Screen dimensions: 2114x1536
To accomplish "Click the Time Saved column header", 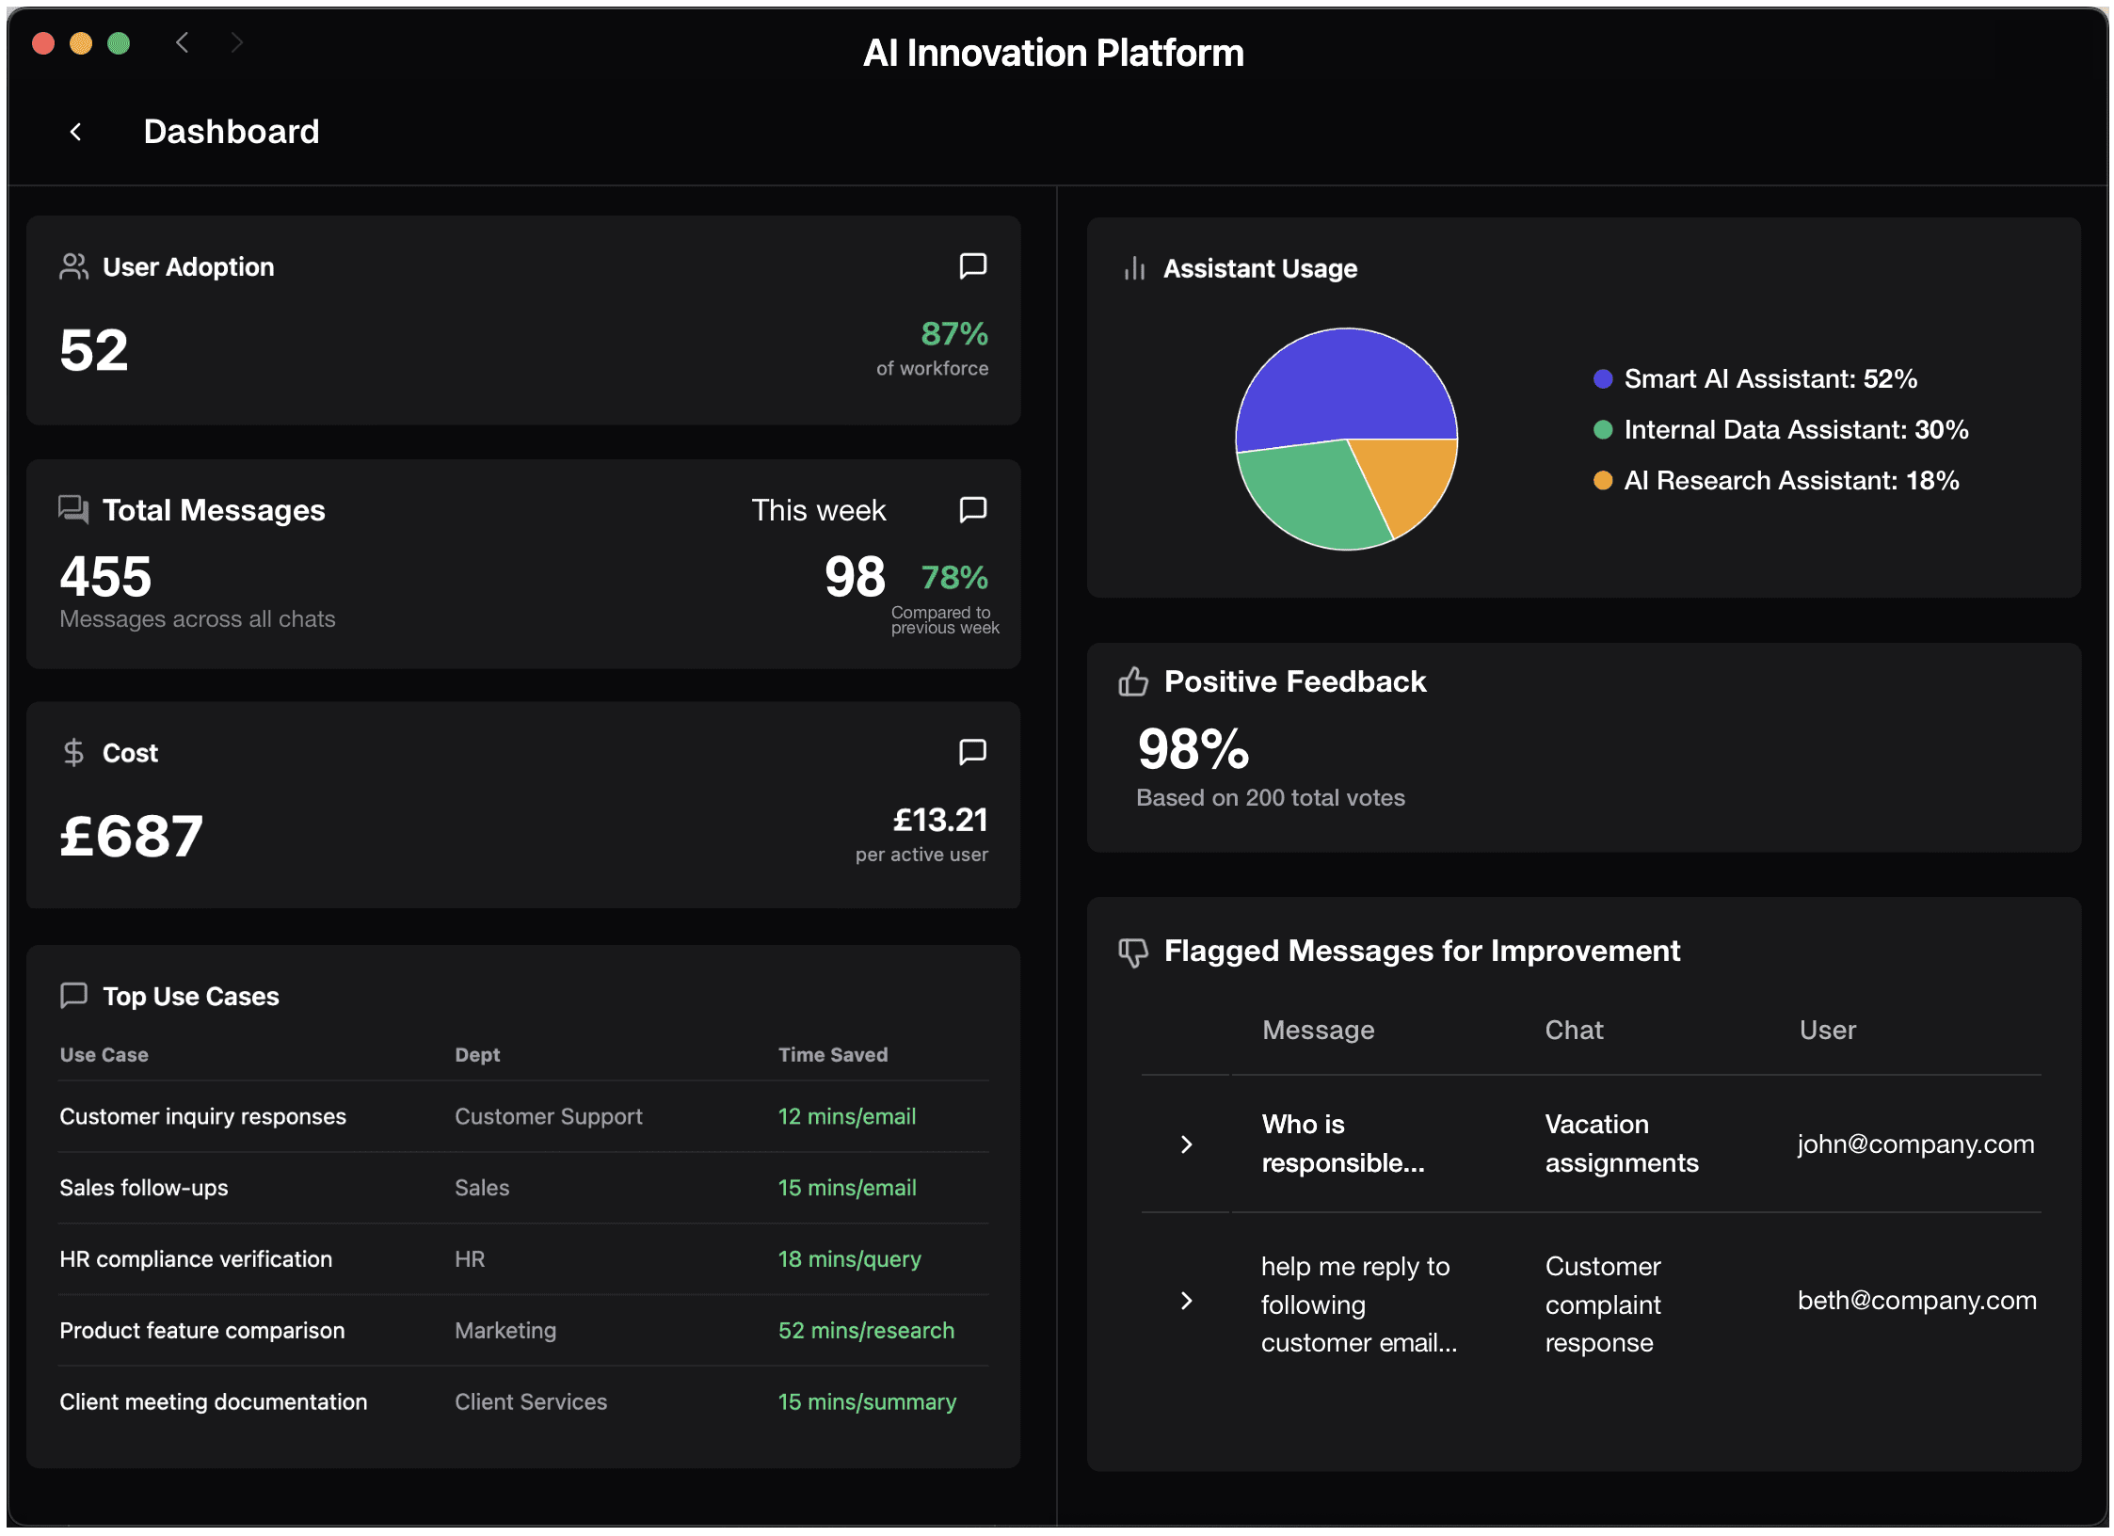I will tap(832, 1055).
